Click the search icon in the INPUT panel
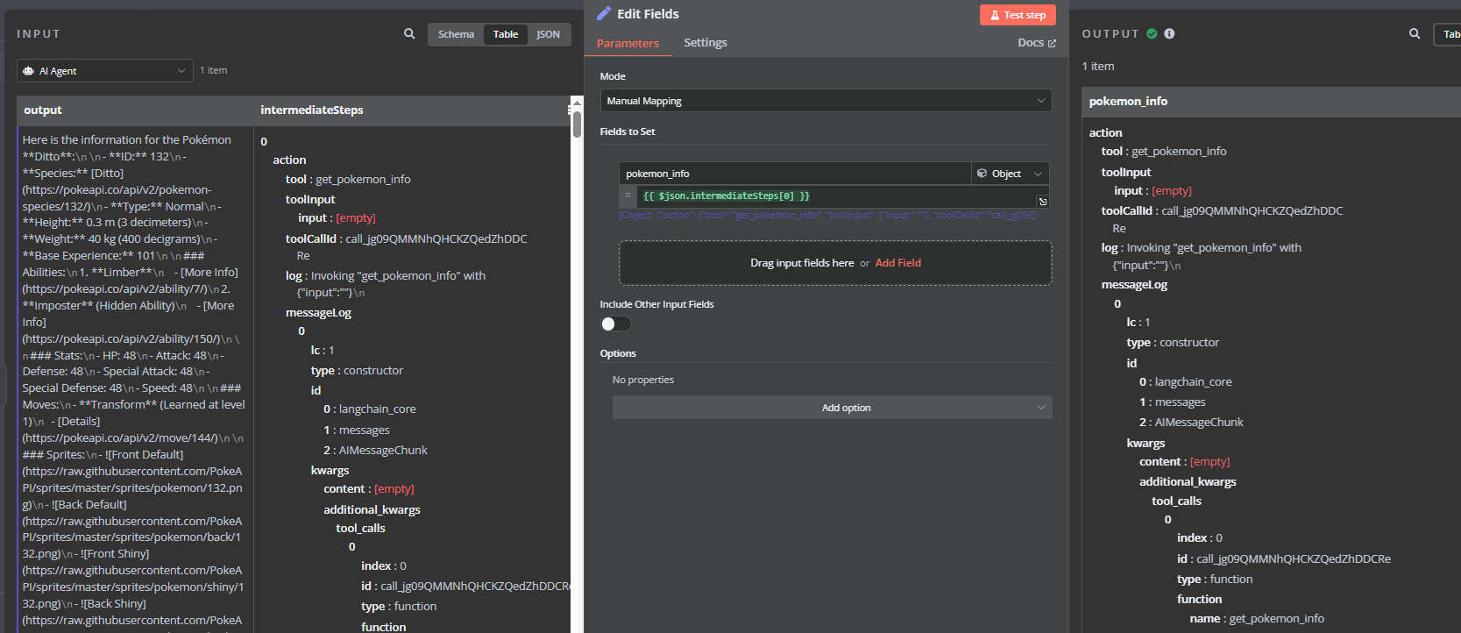 [409, 33]
